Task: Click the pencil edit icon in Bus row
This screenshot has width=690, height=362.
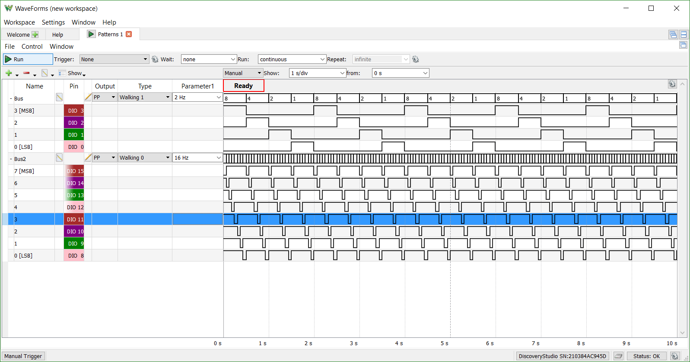Action: pyautogui.click(x=88, y=97)
